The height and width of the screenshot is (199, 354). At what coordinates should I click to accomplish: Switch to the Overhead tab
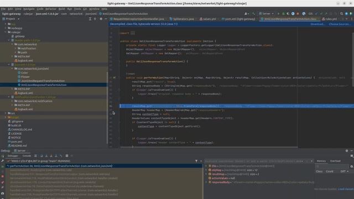point(335,161)
